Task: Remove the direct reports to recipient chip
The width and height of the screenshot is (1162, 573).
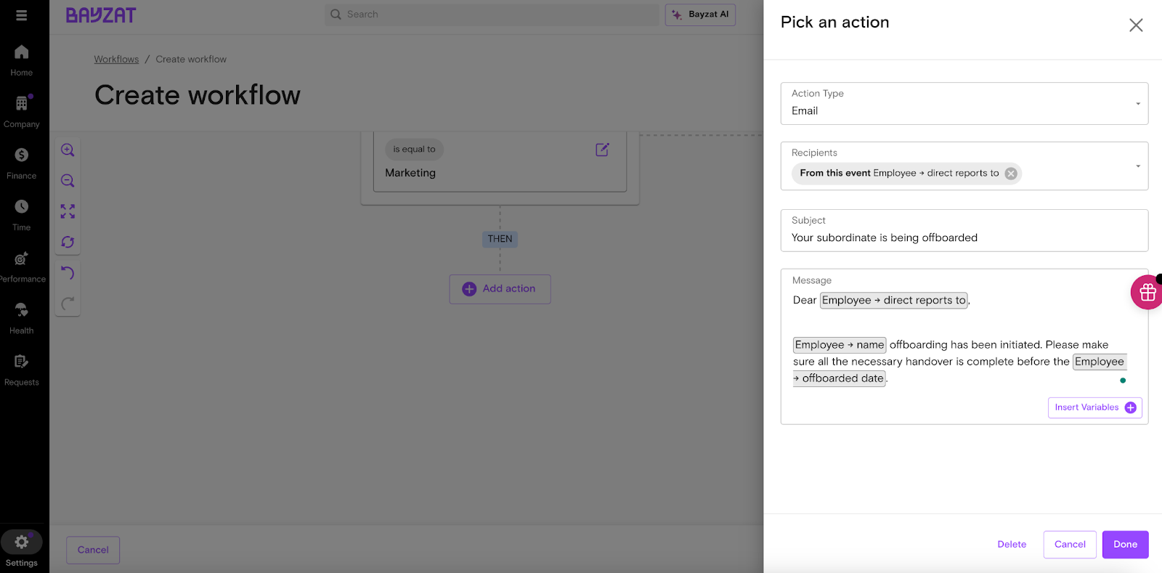Action: 1010,174
